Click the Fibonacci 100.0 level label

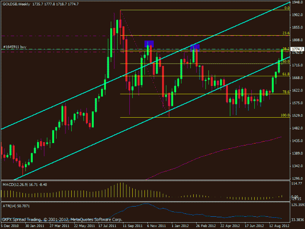tap(285, 115)
